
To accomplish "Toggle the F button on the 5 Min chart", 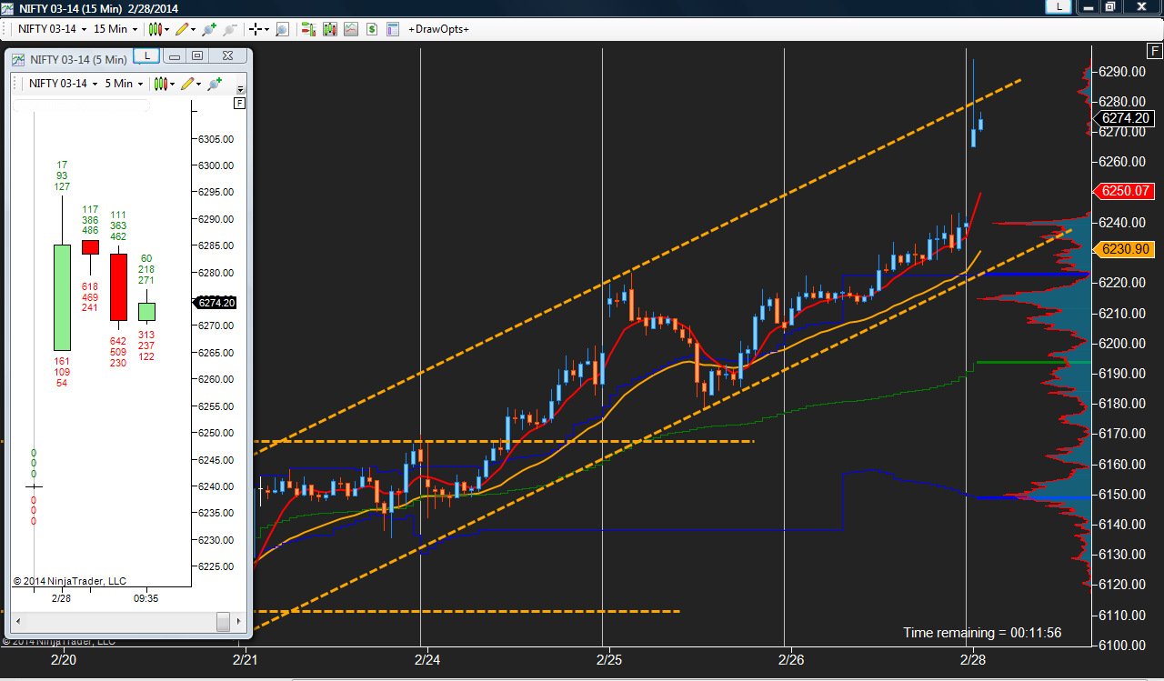I will click(240, 104).
